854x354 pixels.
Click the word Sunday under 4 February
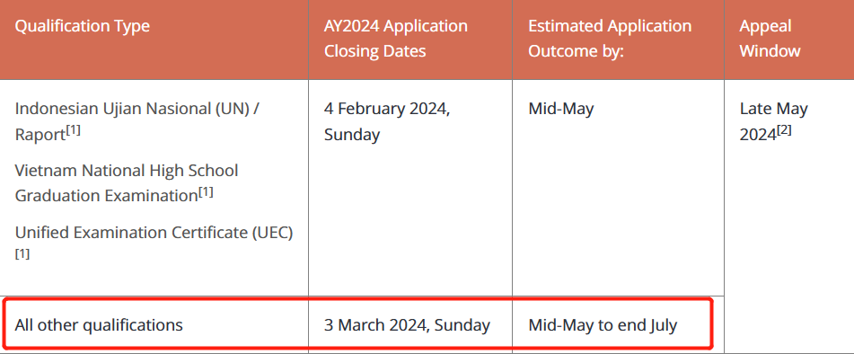[352, 135]
